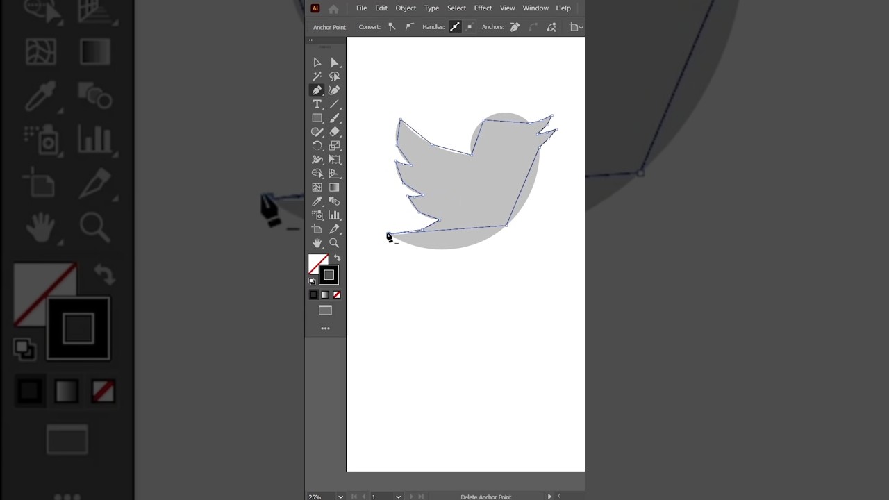Open the File menu
889x500 pixels.
[x=361, y=8]
